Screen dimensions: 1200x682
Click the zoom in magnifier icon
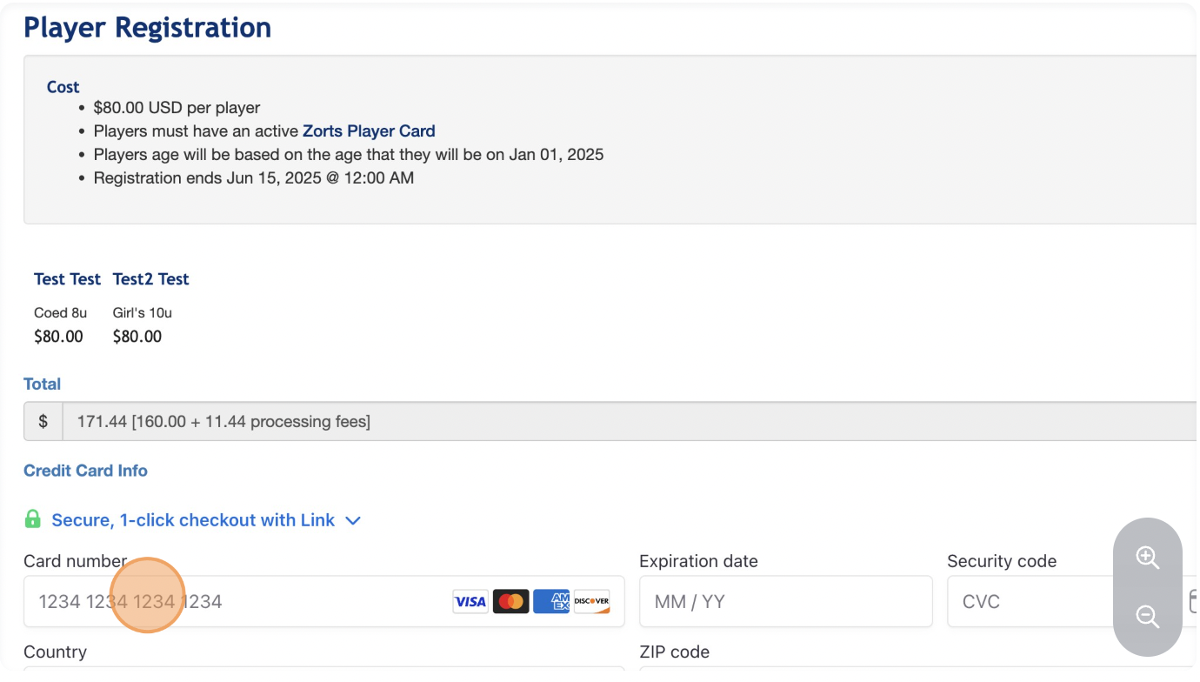coord(1148,558)
